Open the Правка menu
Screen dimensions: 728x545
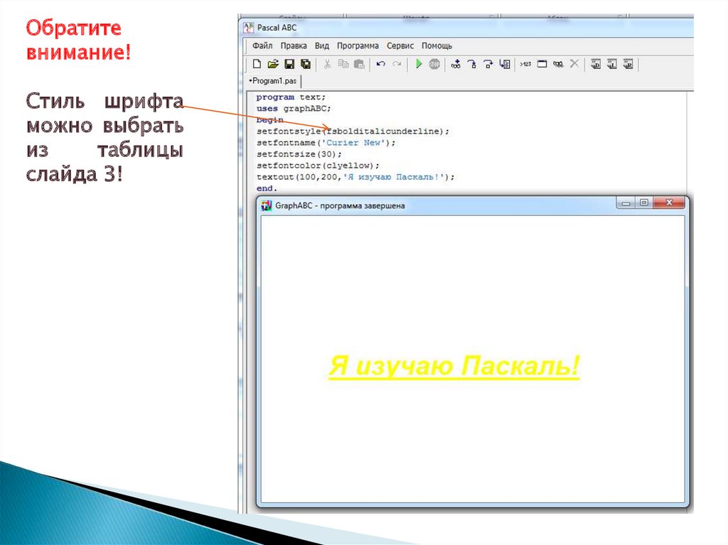tap(294, 45)
